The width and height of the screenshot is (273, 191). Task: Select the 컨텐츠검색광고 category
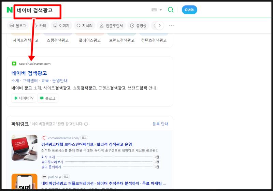pyautogui.click(x=154, y=40)
